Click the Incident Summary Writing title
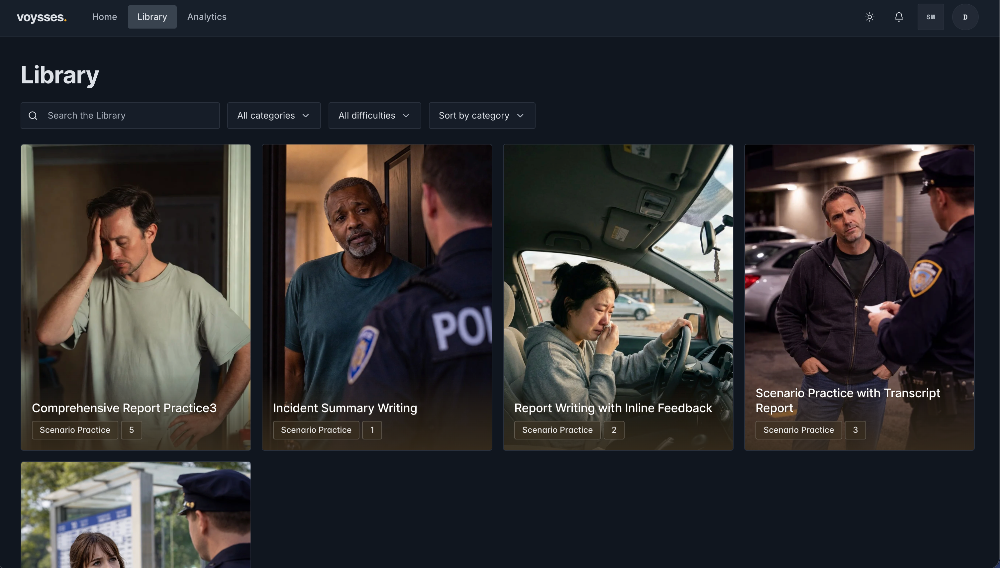Viewport: 1000px width, 568px height. [x=345, y=408]
